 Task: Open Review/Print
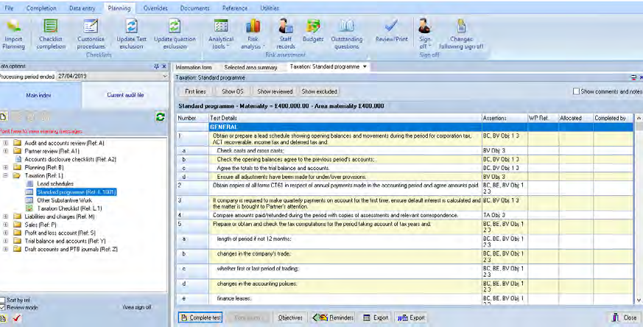click(x=391, y=31)
